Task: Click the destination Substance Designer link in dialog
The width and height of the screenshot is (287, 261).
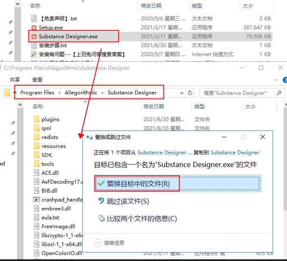Action: [235, 153]
